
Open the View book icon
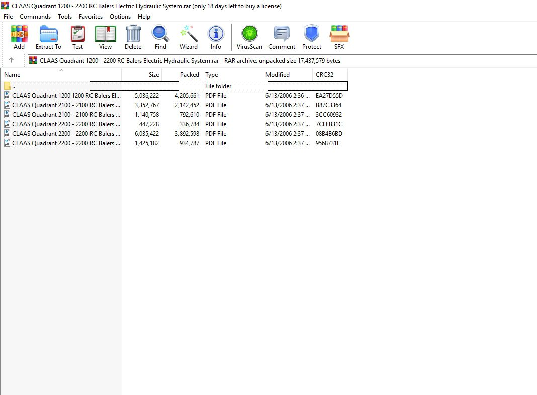(105, 34)
